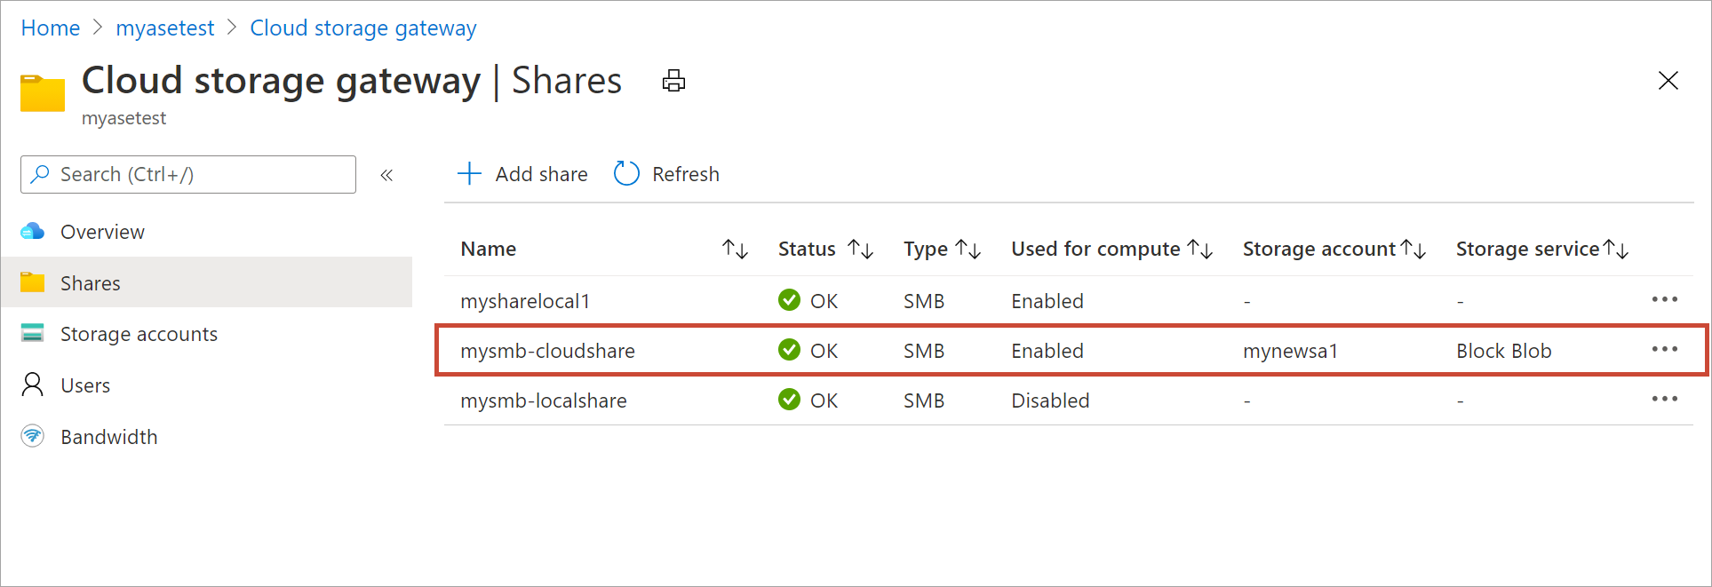Viewport: 1712px width, 587px height.
Task: Click the print icon beside Shares title
Action: point(673,81)
